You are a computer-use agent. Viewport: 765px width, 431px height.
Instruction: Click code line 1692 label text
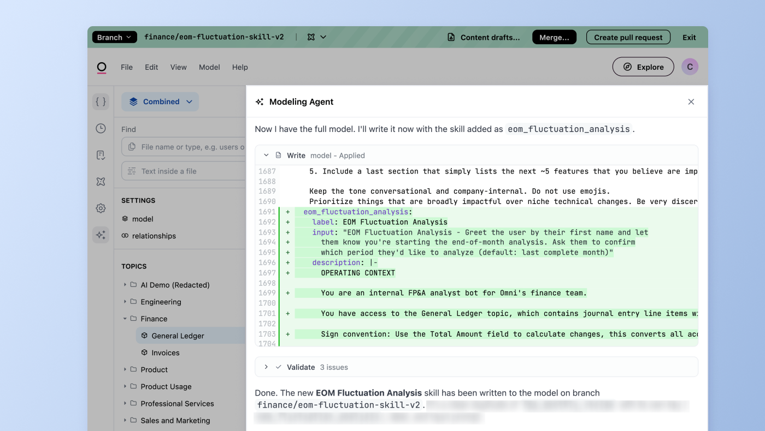coord(380,222)
